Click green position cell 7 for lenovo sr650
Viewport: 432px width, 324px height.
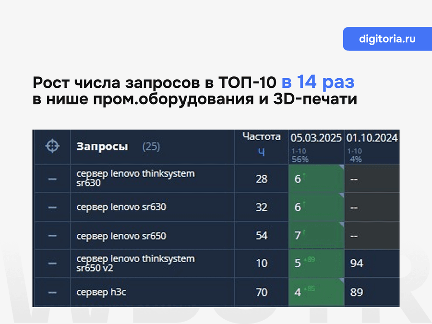click(x=315, y=236)
